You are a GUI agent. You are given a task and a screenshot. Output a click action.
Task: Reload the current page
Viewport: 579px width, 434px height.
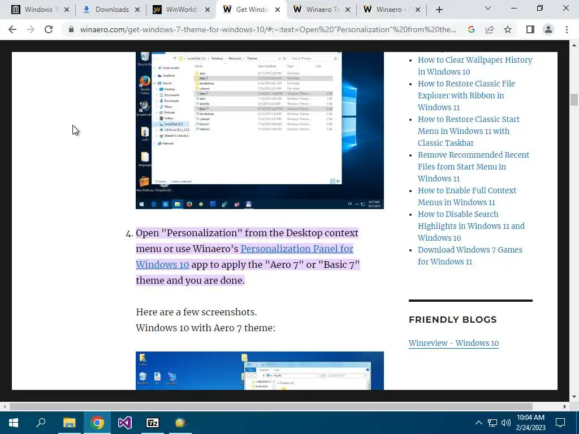click(49, 29)
